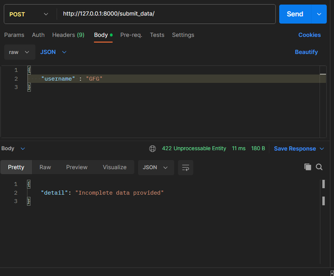
Task: Open the Save Response dropdown arrow
Action: [322, 149]
